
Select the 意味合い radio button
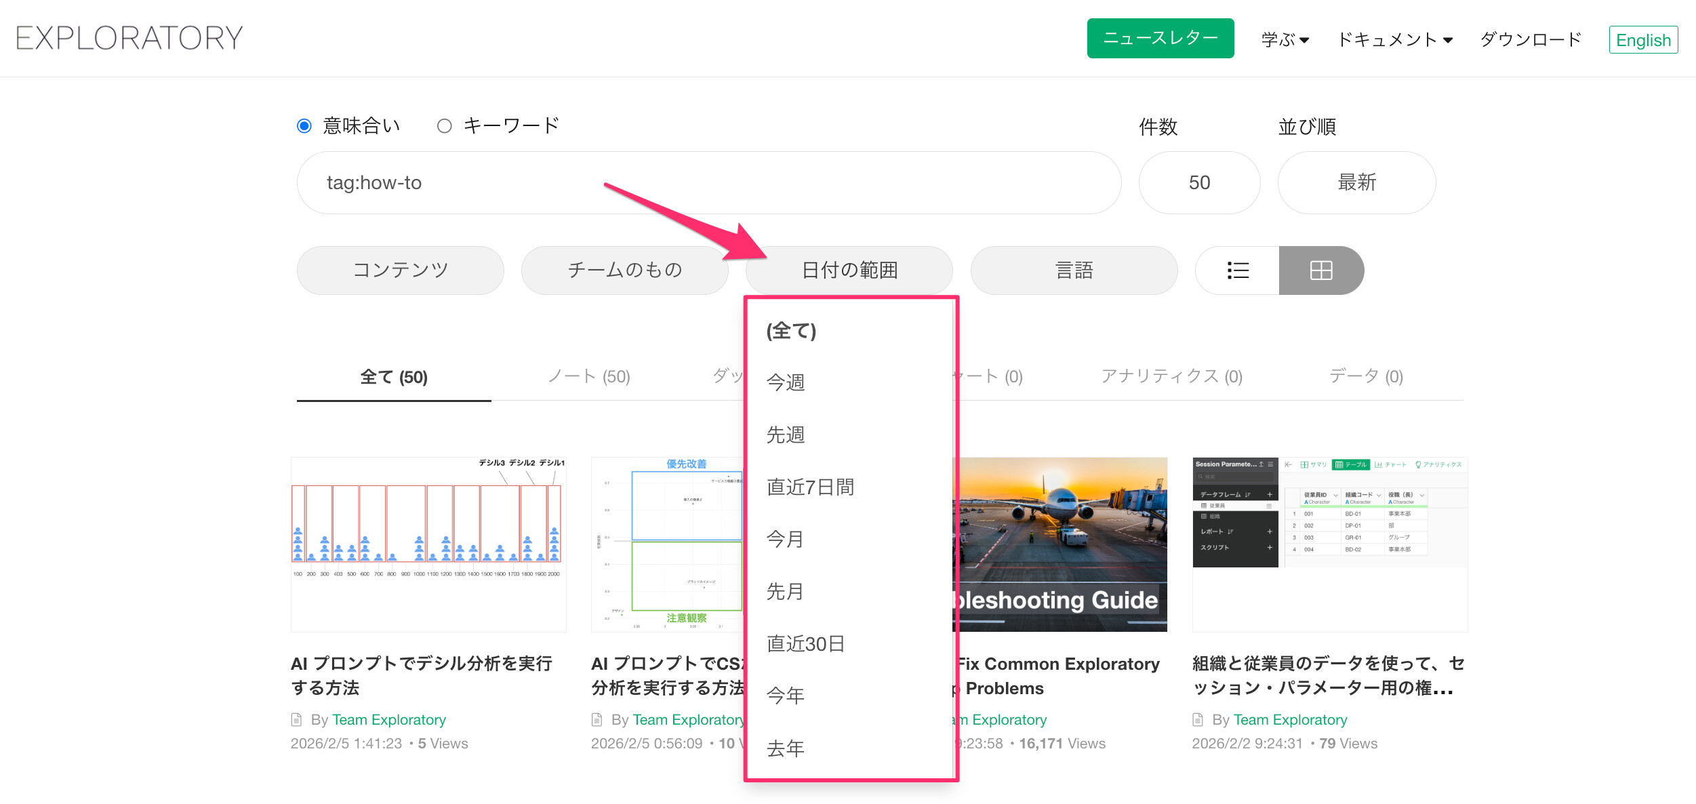[x=304, y=126]
